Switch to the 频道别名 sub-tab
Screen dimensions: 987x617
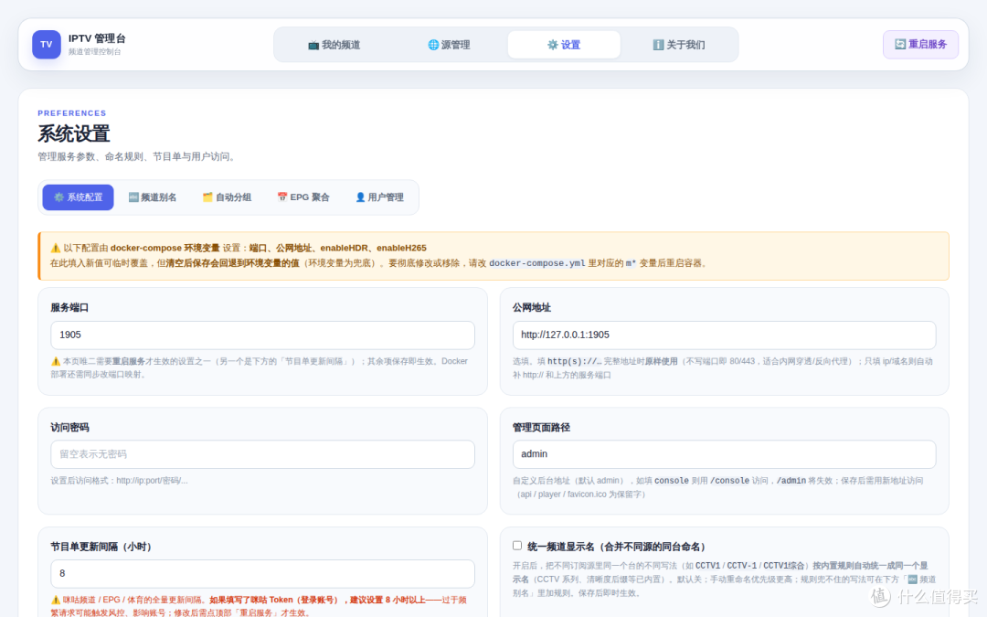coord(153,197)
